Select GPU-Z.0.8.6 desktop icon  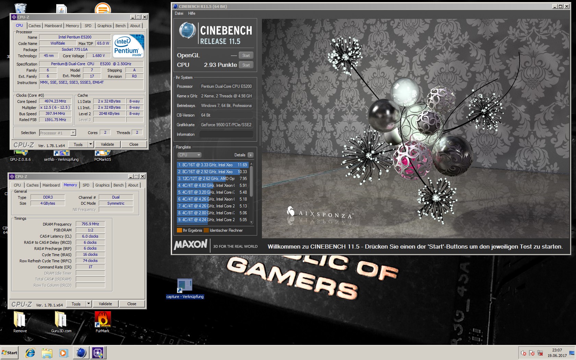pos(20,156)
